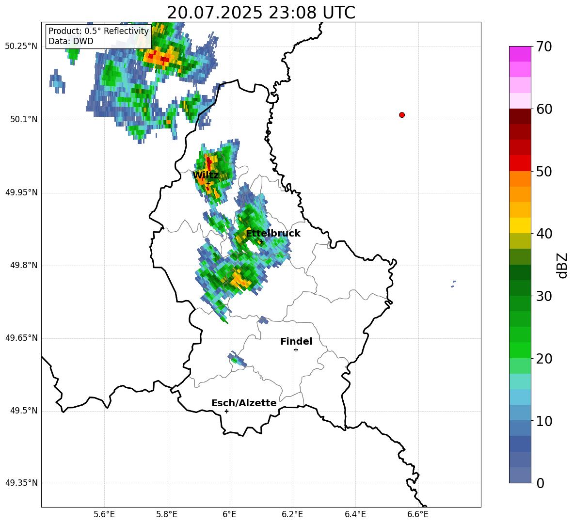Click the 40 tick on the colorbar
574x524 pixels.
tap(543, 234)
